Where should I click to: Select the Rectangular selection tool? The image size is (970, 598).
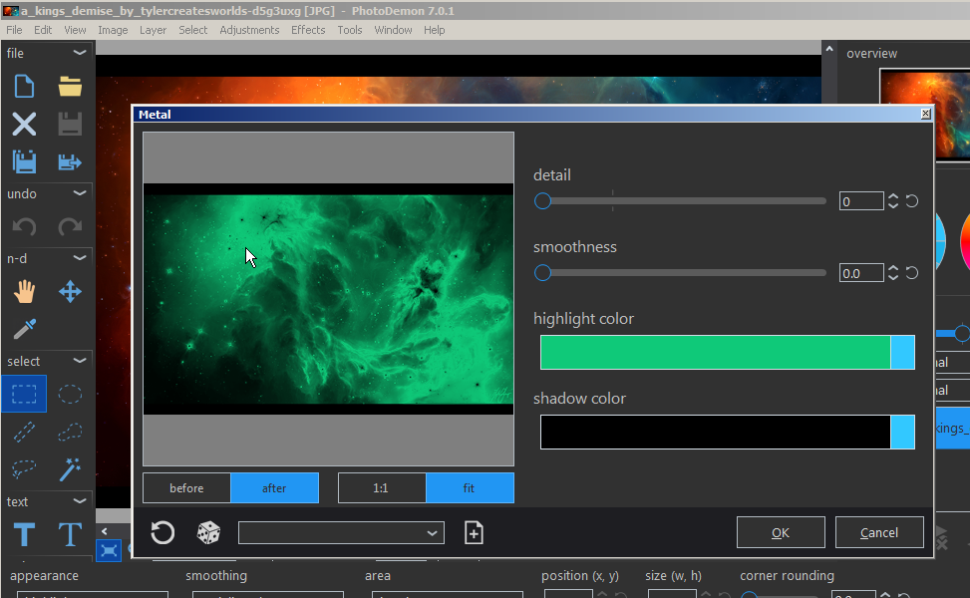tap(24, 394)
